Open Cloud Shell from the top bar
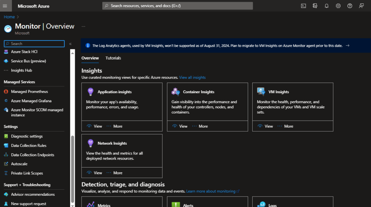The height and width of the screenshot is (207, 371). (303, 6)
